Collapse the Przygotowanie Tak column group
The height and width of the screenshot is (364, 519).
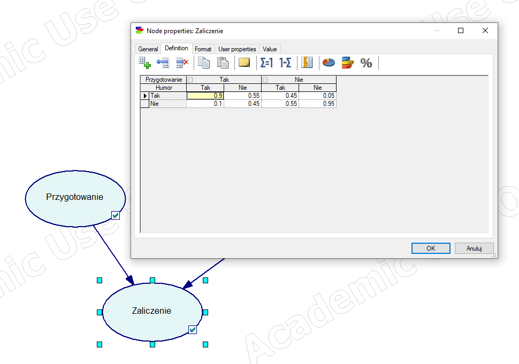[190, 80]
